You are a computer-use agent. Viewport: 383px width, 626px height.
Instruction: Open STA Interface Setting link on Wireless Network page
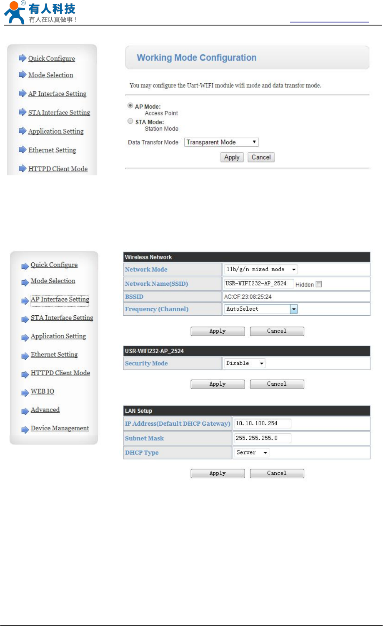[62, 317]
